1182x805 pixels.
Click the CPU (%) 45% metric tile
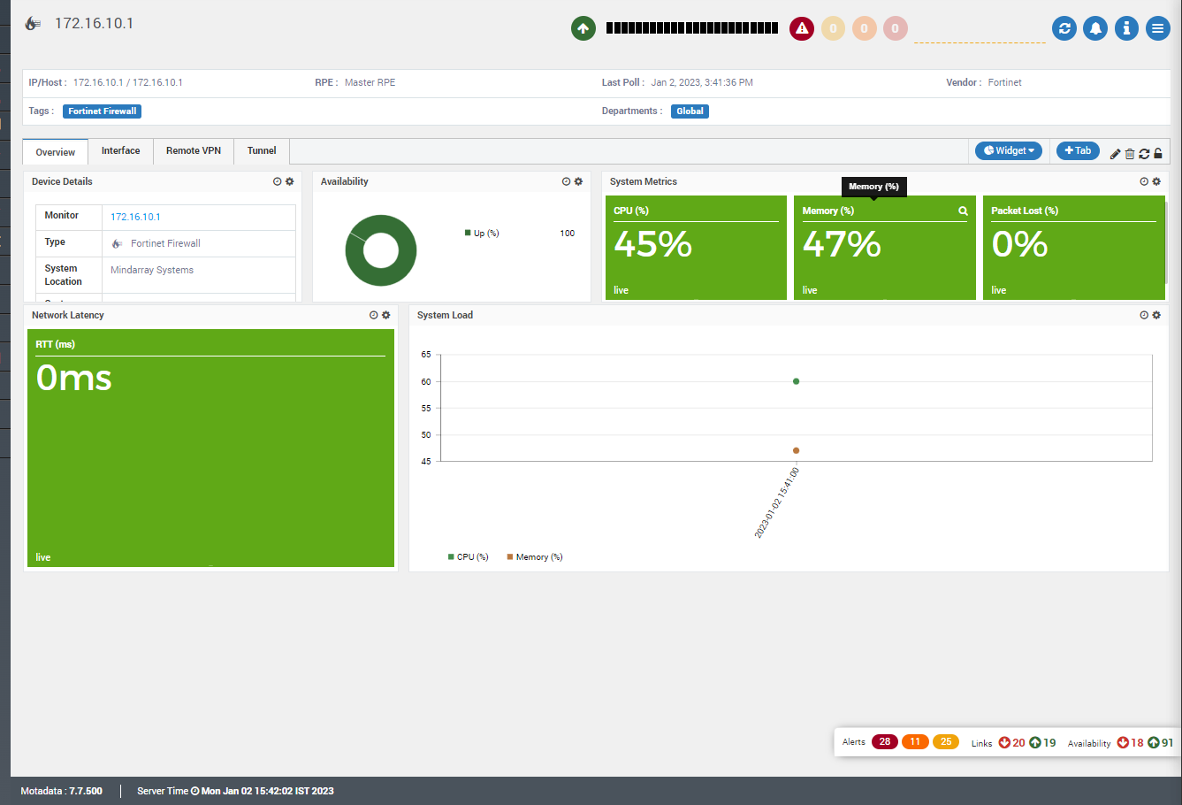pyautogui.click(x=696, y=248)
